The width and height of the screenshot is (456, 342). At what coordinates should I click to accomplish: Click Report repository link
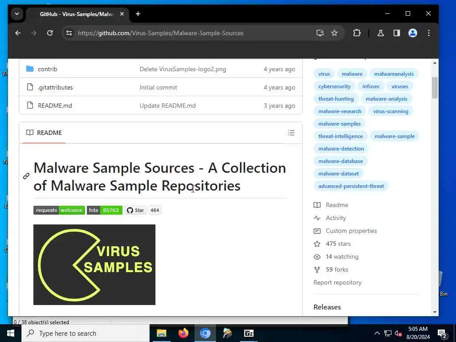(338, 283)
